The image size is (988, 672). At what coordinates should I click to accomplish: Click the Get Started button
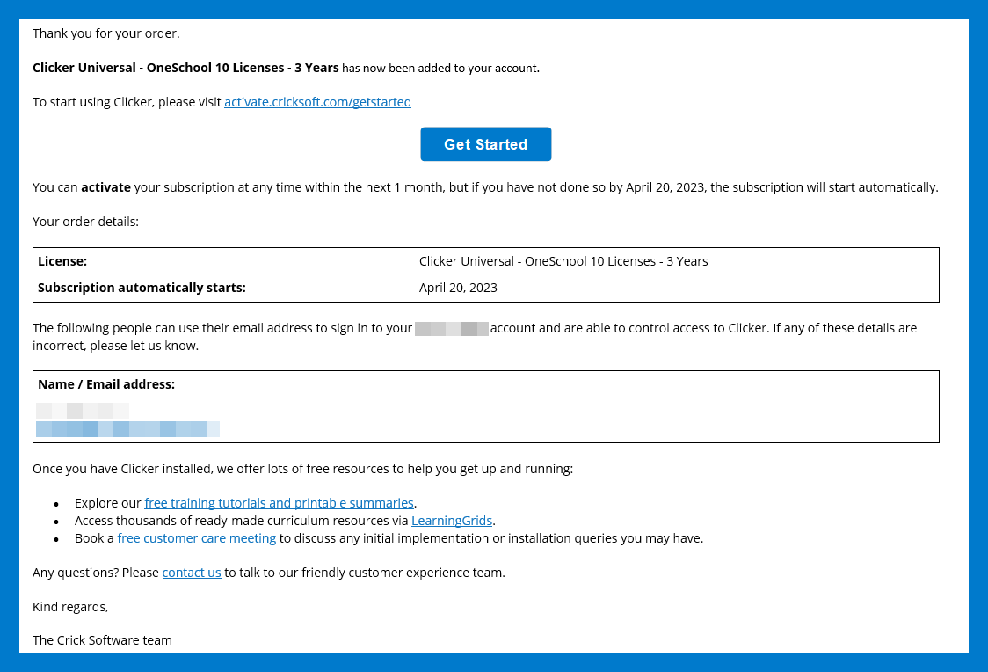(485, 144)
